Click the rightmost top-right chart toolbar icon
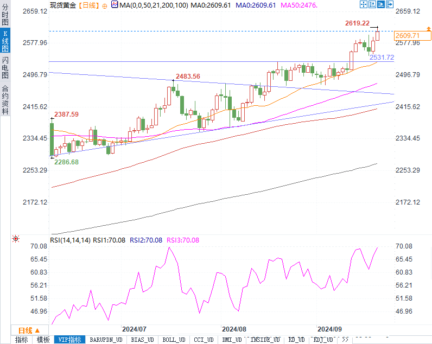Image resolution: width=432 pixels, height=344 pixels. click(x=389, y=4)
